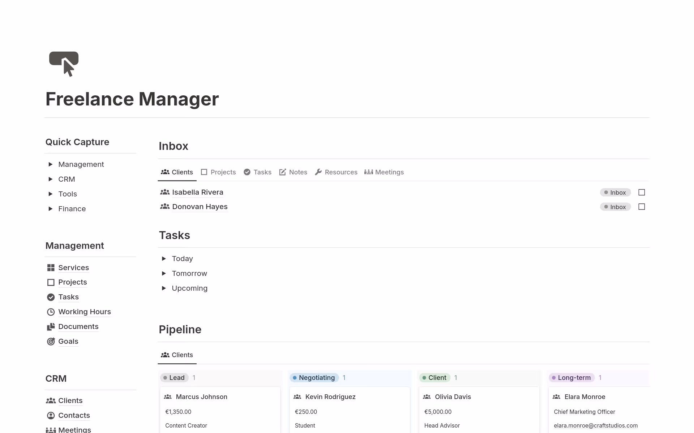Click the Contacts person icon
The height and width of the screenshot is (433, 694).
(51, 415)
